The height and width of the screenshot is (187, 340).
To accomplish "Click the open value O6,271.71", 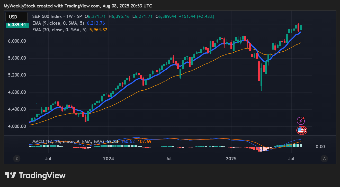I will [95, 16].
